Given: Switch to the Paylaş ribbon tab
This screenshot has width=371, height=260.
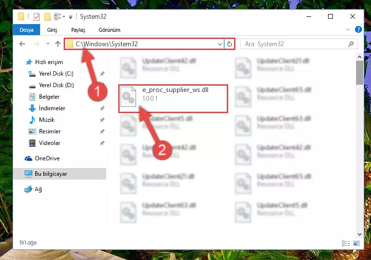Looking at the screenshot, I should point(78,30).
